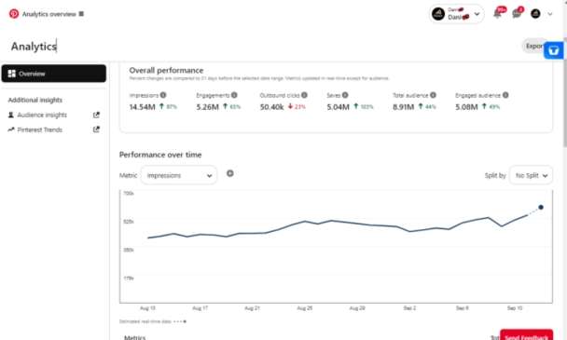Image resolution: width=567 pixels, height=340 pixels.
Task: Click the Performance over time heading
Action: point(160,155)
